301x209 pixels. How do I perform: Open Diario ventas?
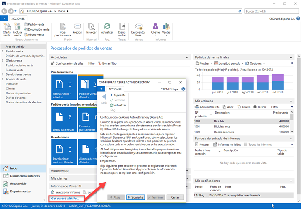(122, 29)
